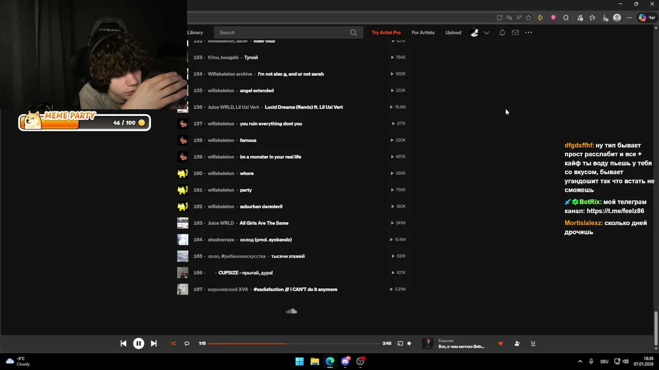659x370 pixels.
Task: Open the browser downloads icon
Action: click(x=605, y=17)
